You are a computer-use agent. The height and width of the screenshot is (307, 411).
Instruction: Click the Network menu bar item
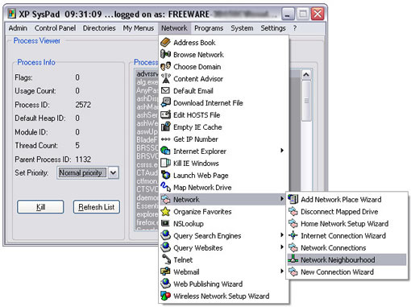click(174, 28)
